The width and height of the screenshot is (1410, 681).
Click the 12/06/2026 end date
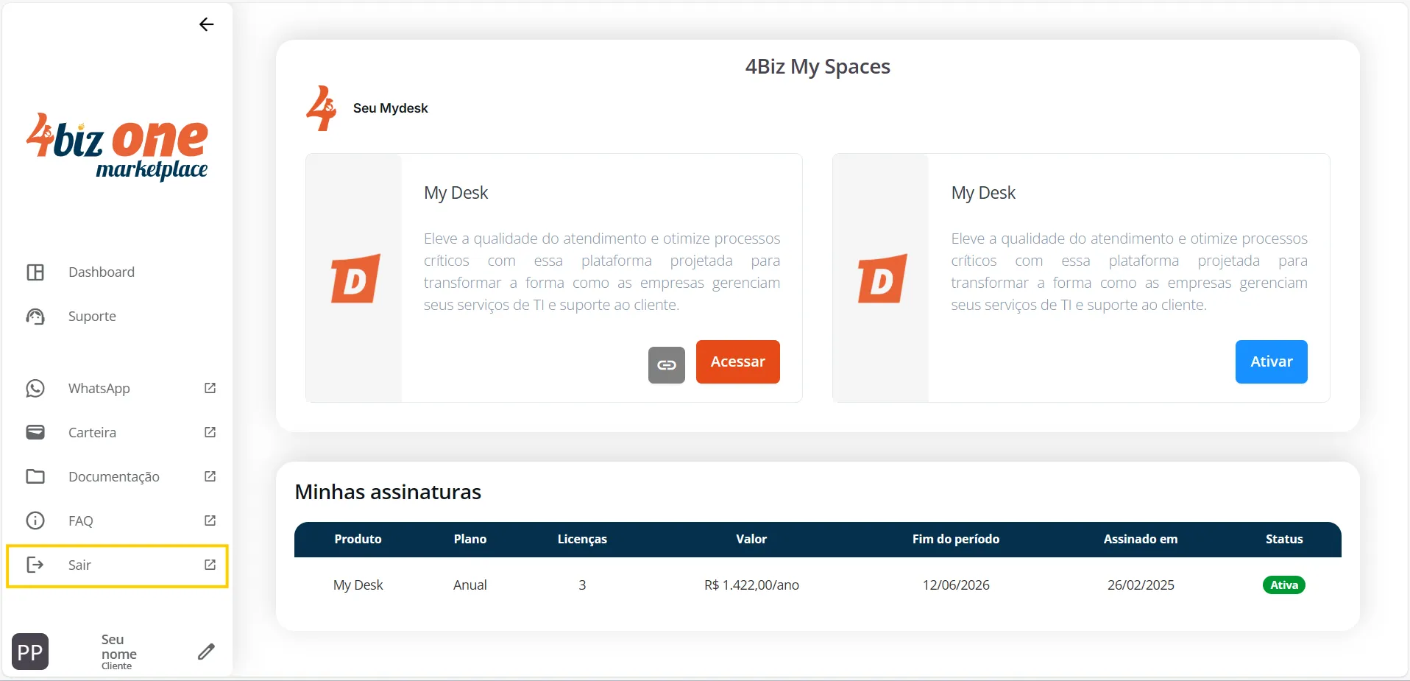pos(956,585)
